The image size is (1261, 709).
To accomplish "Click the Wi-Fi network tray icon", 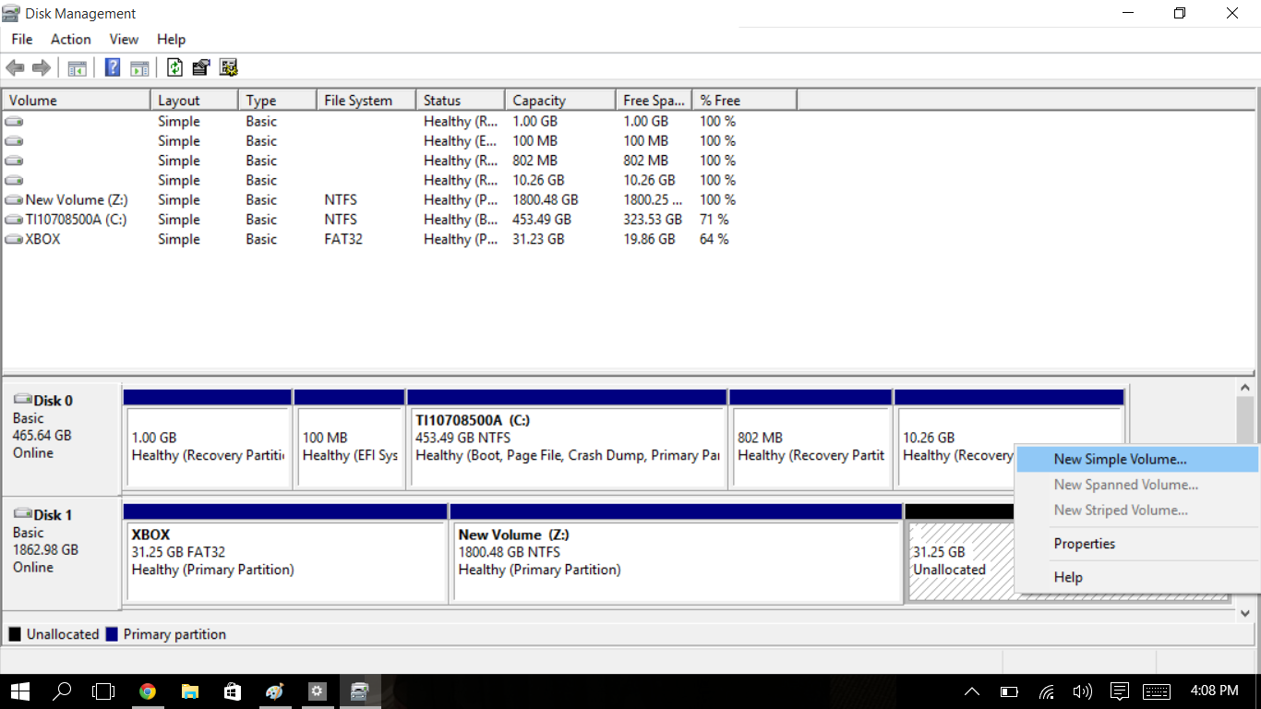I will click(1047, 691).
